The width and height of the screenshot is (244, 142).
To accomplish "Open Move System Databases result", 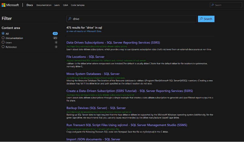I will (93, 74).
